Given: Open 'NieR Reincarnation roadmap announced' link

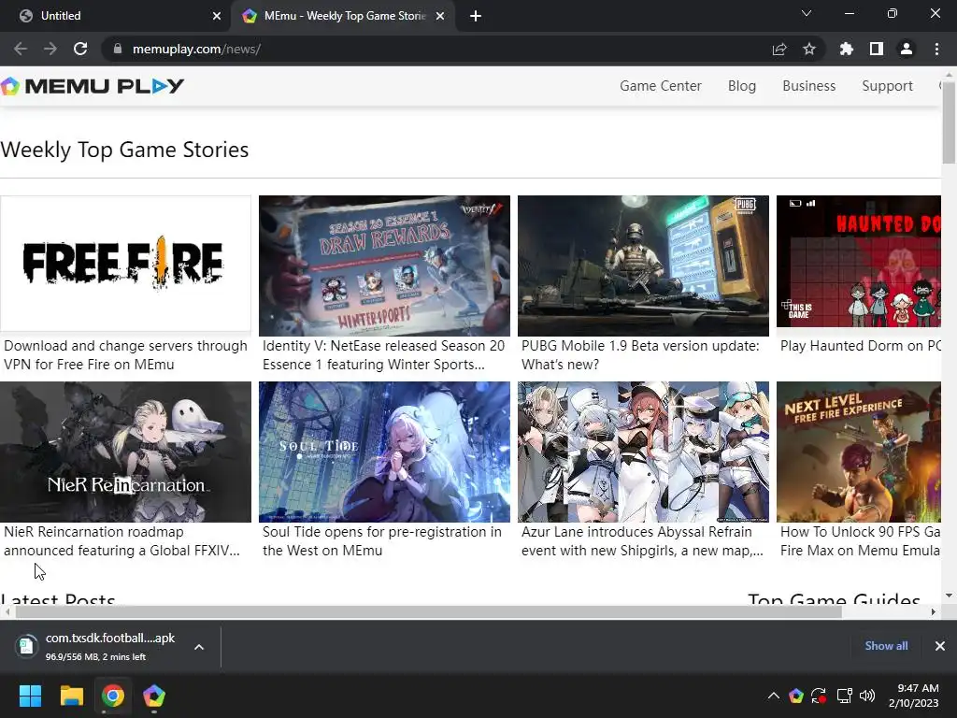Looking at the screenshot, I should coord(121,541).
